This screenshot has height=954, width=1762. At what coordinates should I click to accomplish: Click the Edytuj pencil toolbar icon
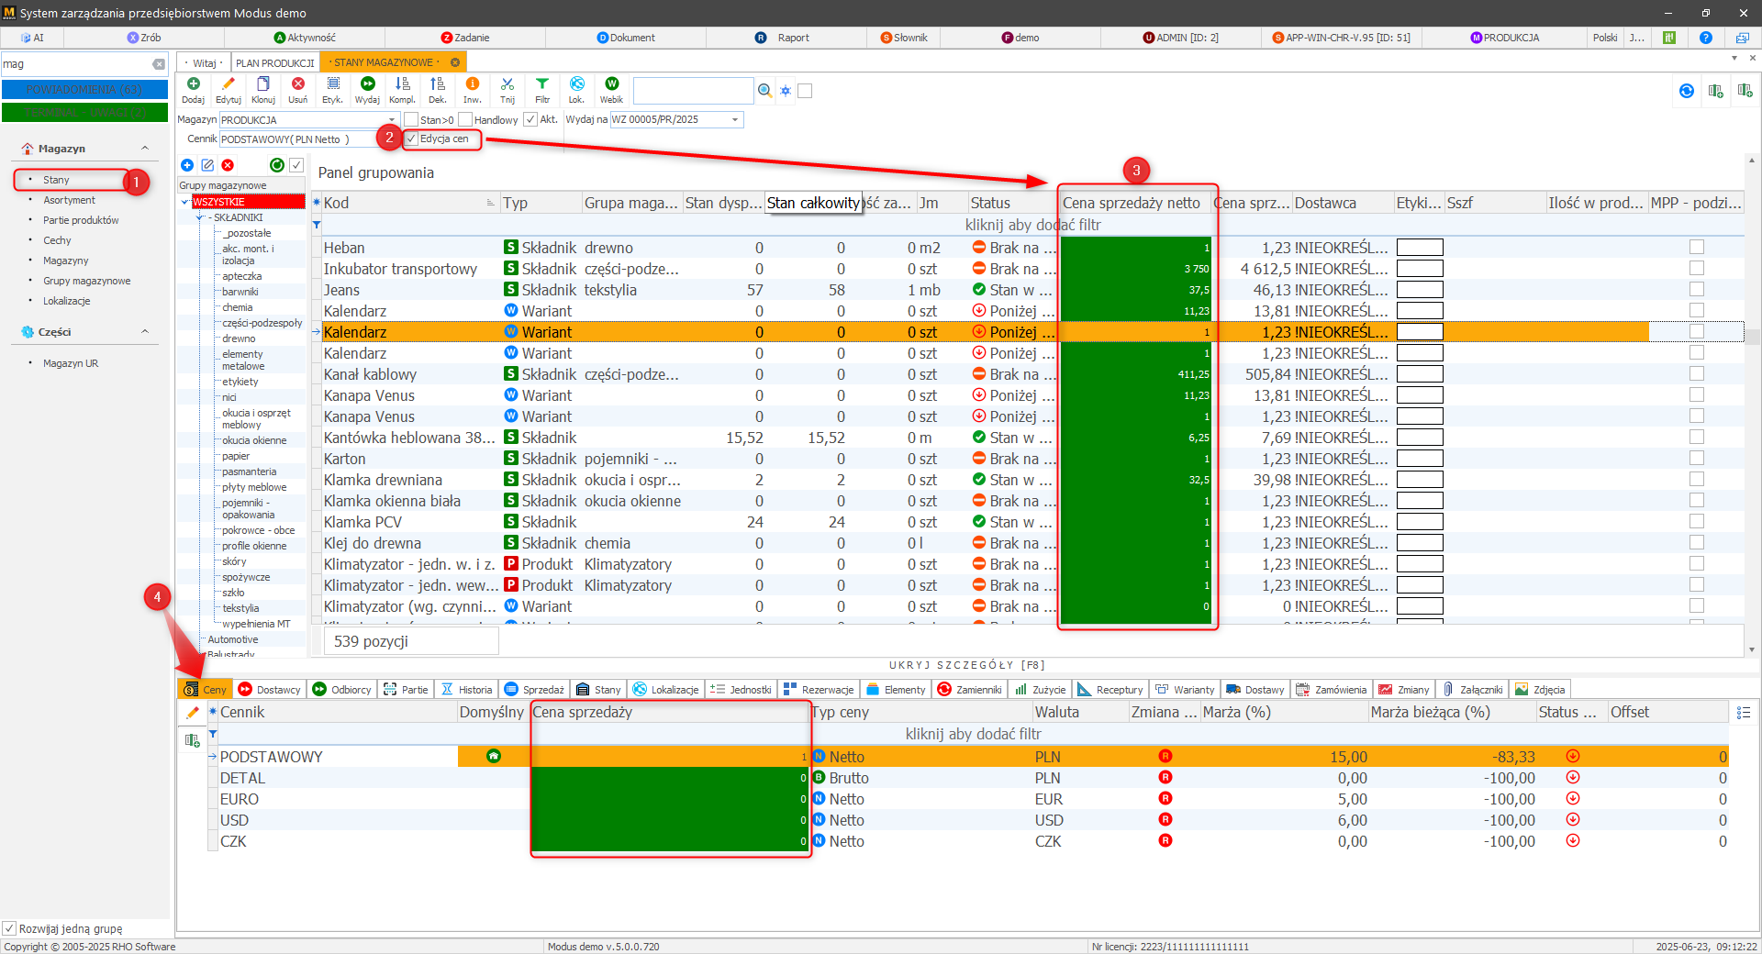point(229,85)
